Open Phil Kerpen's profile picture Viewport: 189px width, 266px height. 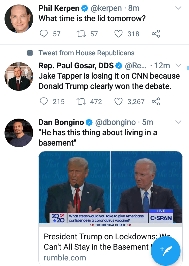[19, 19]
